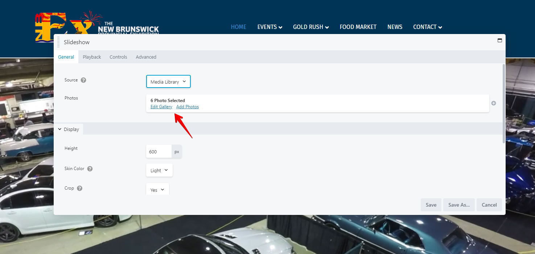Viewport: 535px width, 254px height.
Task: Go to the Home page
Action: [x=239, y=27]
